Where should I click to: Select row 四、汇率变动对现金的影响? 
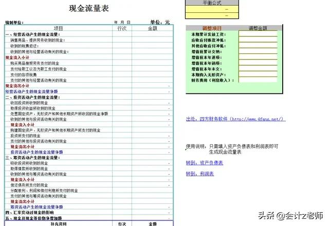[x=89, y=212]
